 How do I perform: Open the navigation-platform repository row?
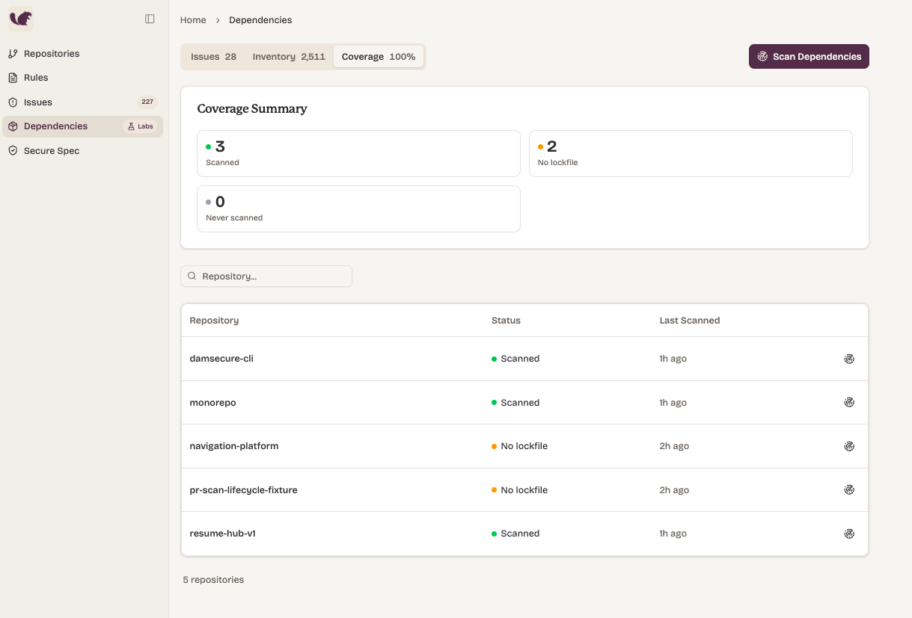click(x=524, y=446)
